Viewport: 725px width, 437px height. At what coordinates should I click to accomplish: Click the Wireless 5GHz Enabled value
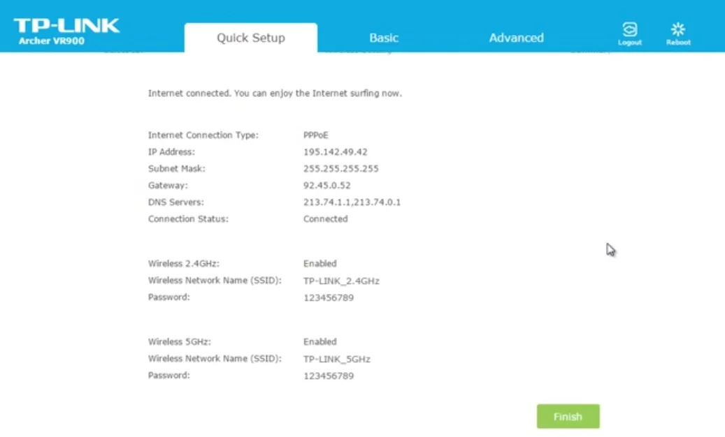tap(320, 342)
